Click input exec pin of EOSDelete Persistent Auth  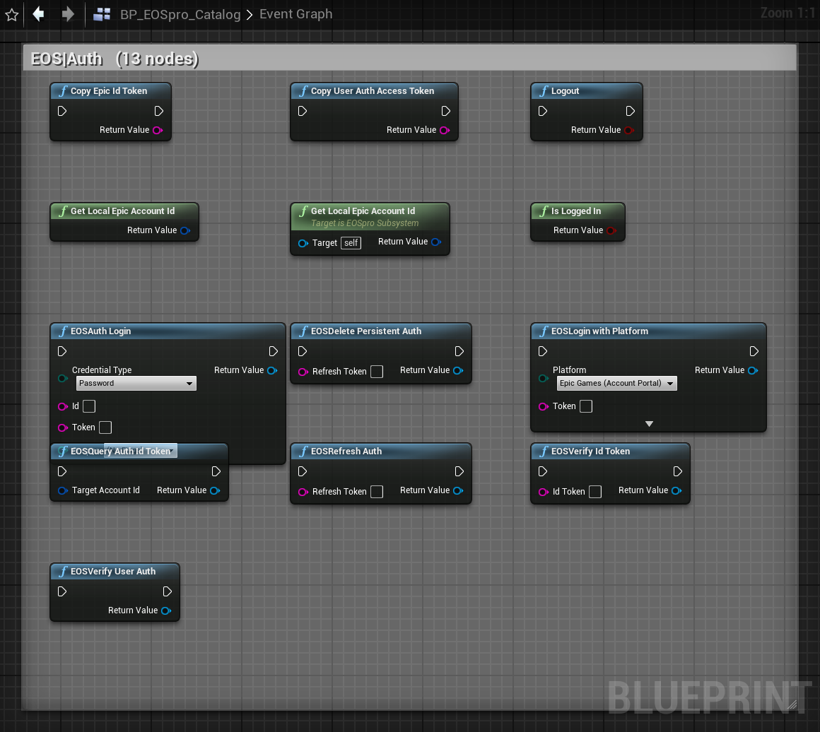point(303,351)
